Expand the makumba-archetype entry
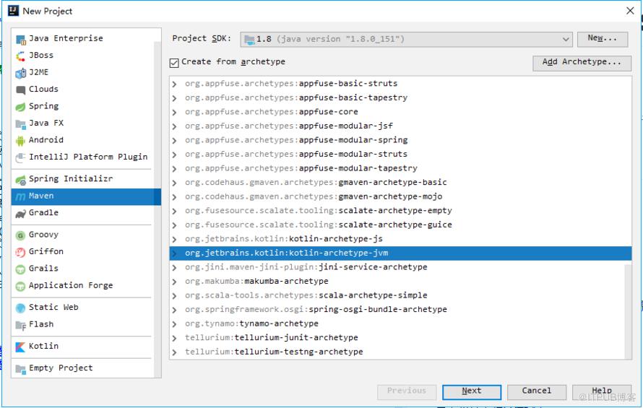 (175, 282)
